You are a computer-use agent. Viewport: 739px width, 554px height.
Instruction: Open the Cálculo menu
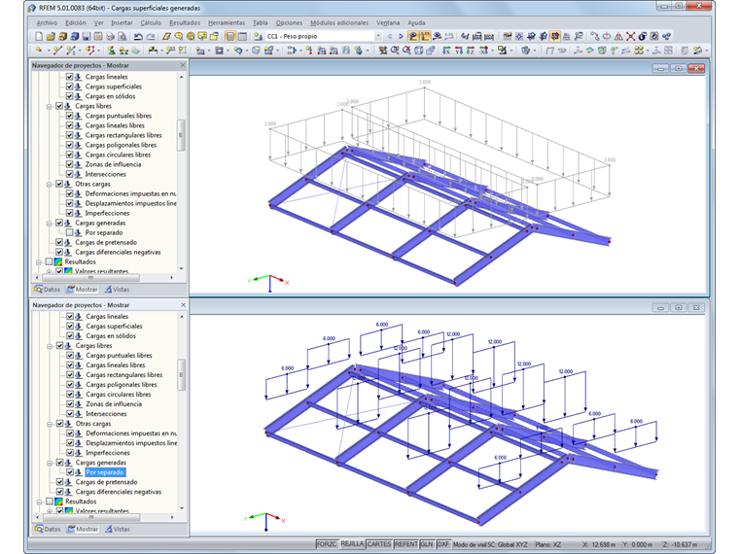click(x=151, y=22)
